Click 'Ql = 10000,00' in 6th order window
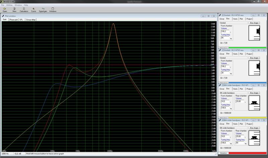Image resolution: width=268 pixels, height=158 pixels. [x=225, y=148]
